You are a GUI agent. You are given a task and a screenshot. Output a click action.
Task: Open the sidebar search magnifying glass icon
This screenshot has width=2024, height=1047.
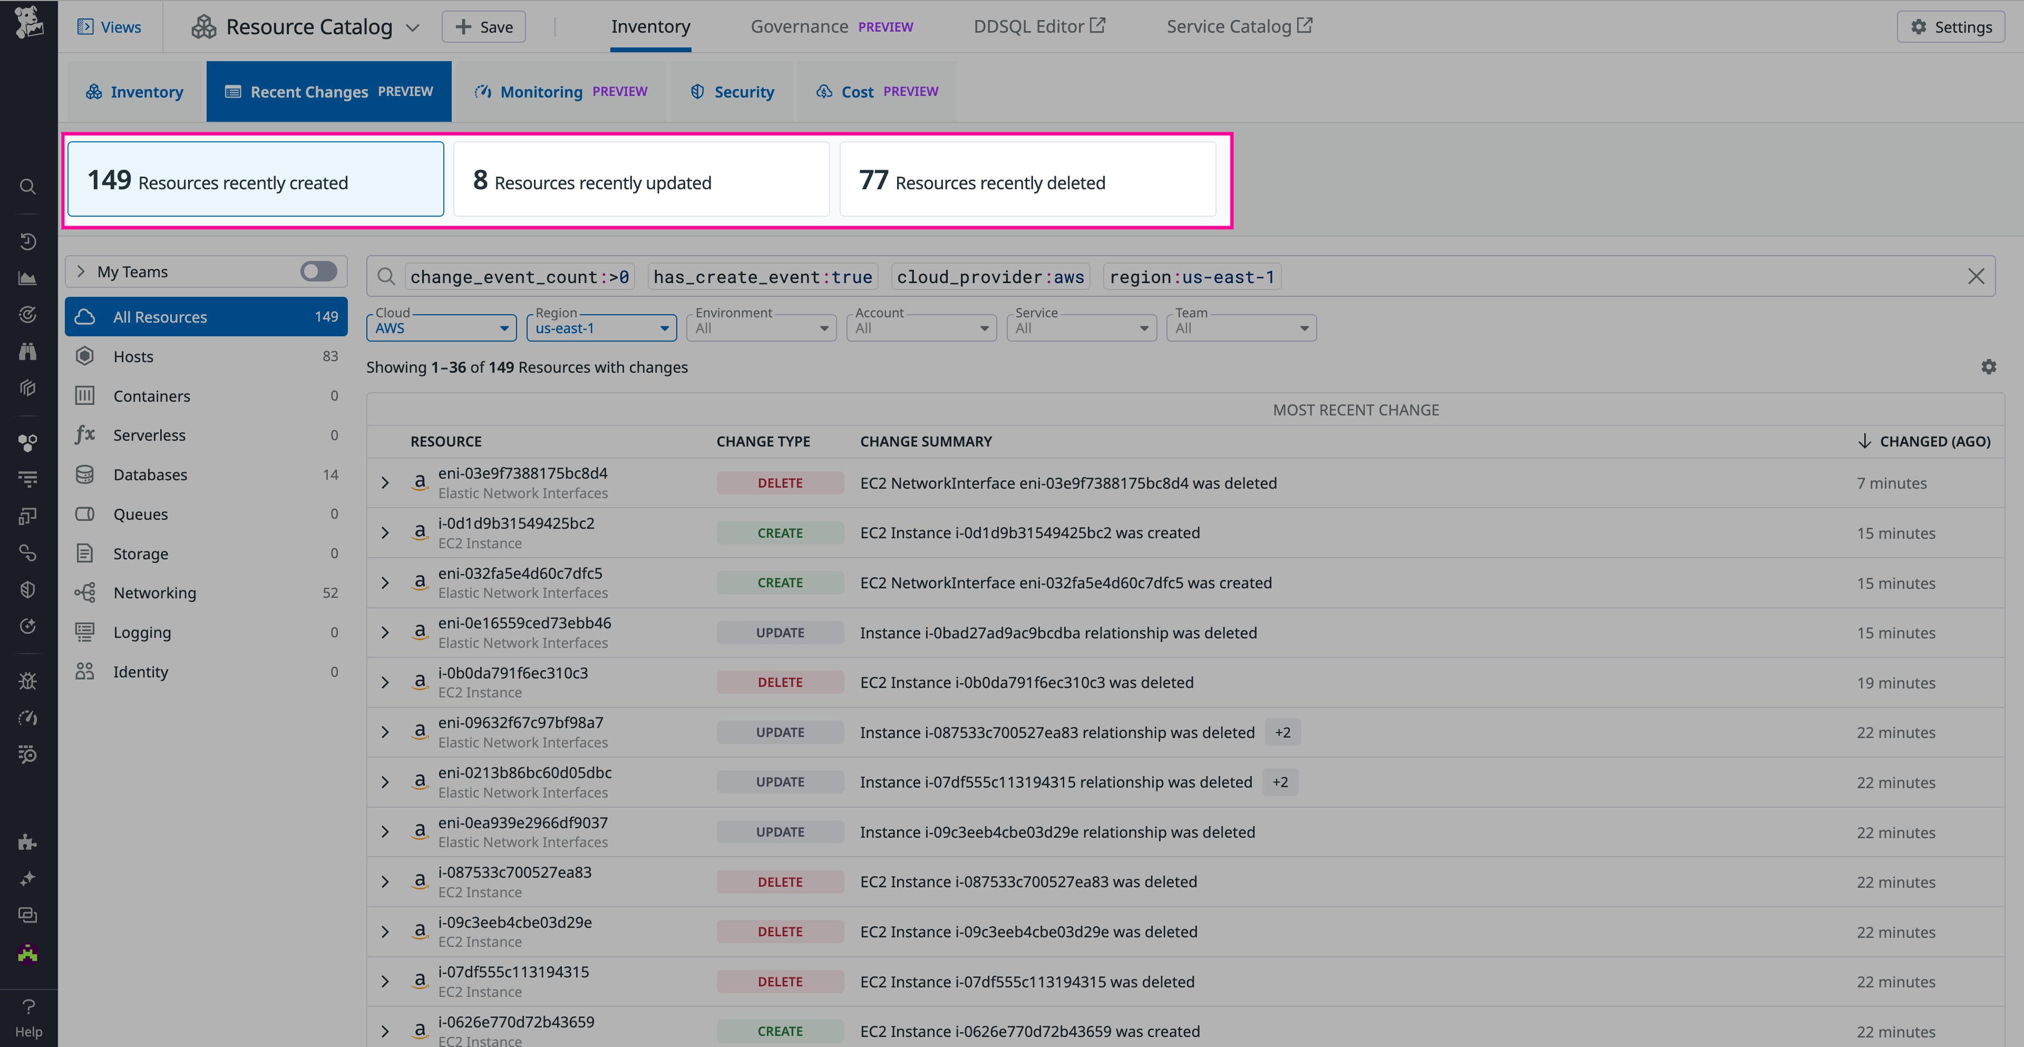click(27, 186)
